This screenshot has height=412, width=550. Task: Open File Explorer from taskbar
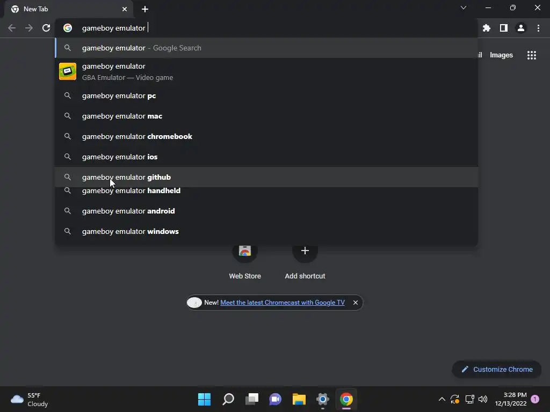tap(299, 399)
